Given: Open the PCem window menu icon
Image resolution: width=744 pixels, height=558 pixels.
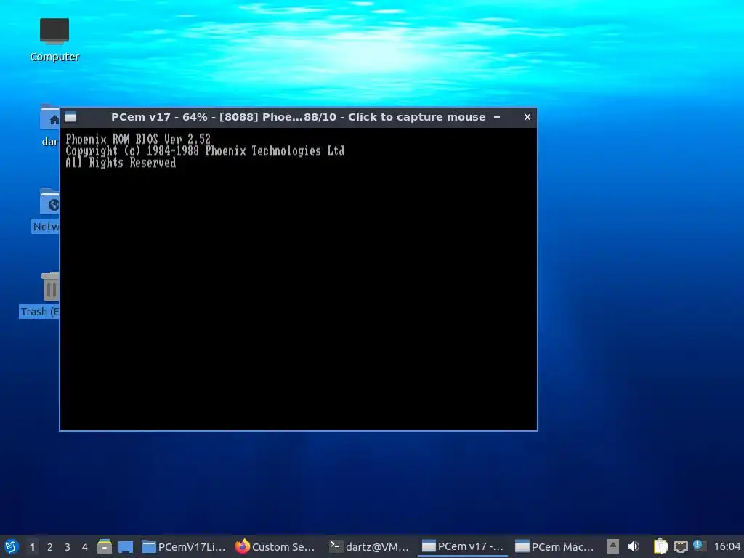Looking at the screenshot, I should click(x=70, y=117).
